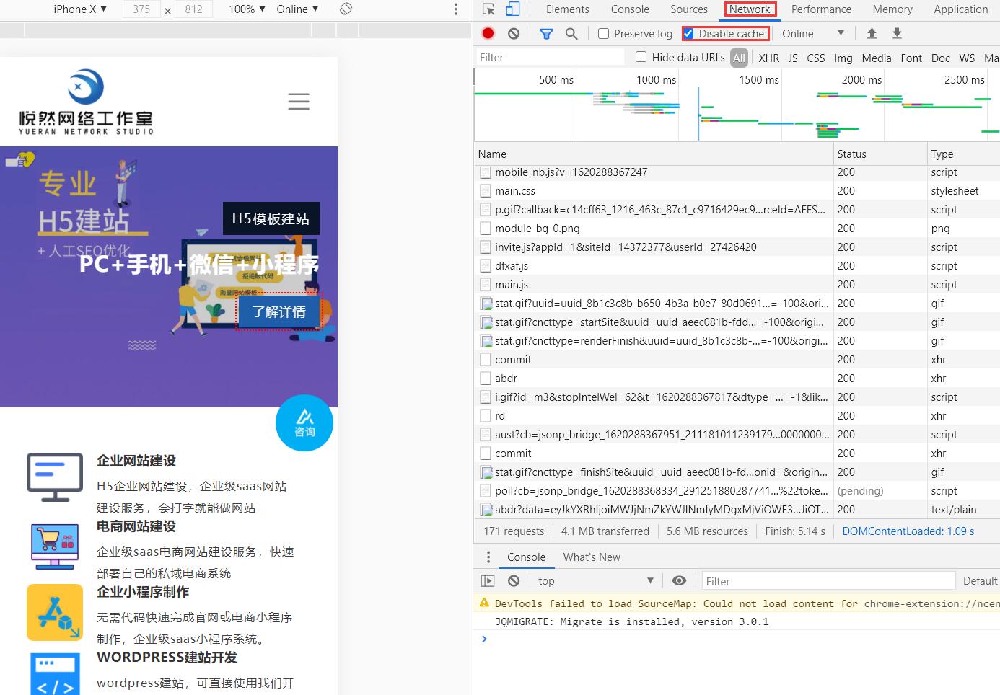Uncheck the Disable cache checkbox
The image size is (1000, 695).
[x=688, y=33]
